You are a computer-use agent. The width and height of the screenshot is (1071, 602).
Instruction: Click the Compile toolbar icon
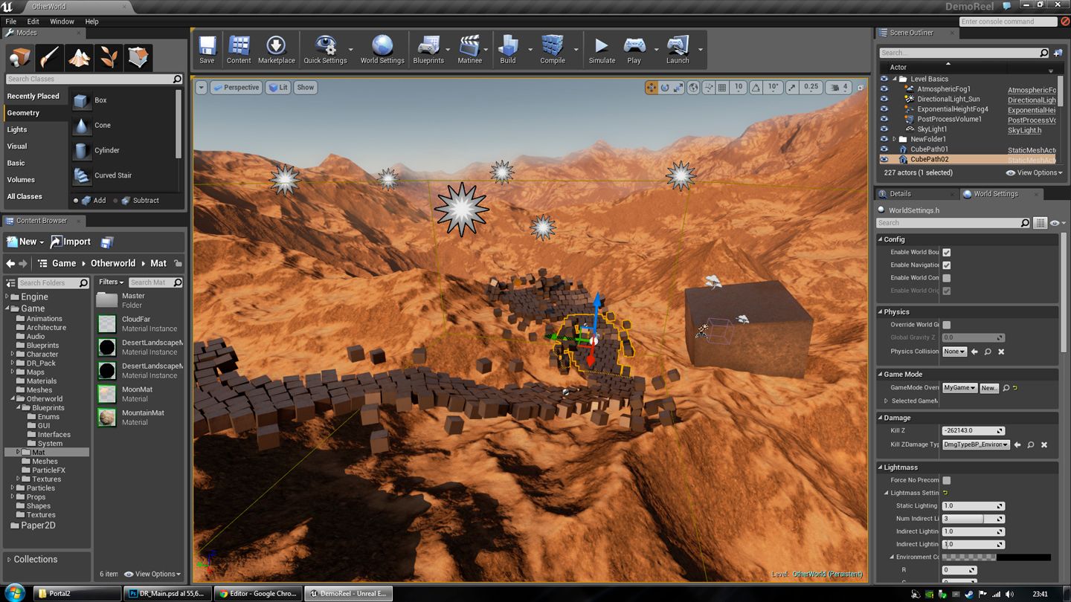(x=553, y=49)
